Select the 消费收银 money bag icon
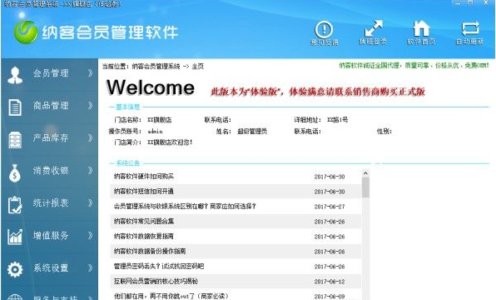This screenshot has width=496, height=300. [15, 172]
